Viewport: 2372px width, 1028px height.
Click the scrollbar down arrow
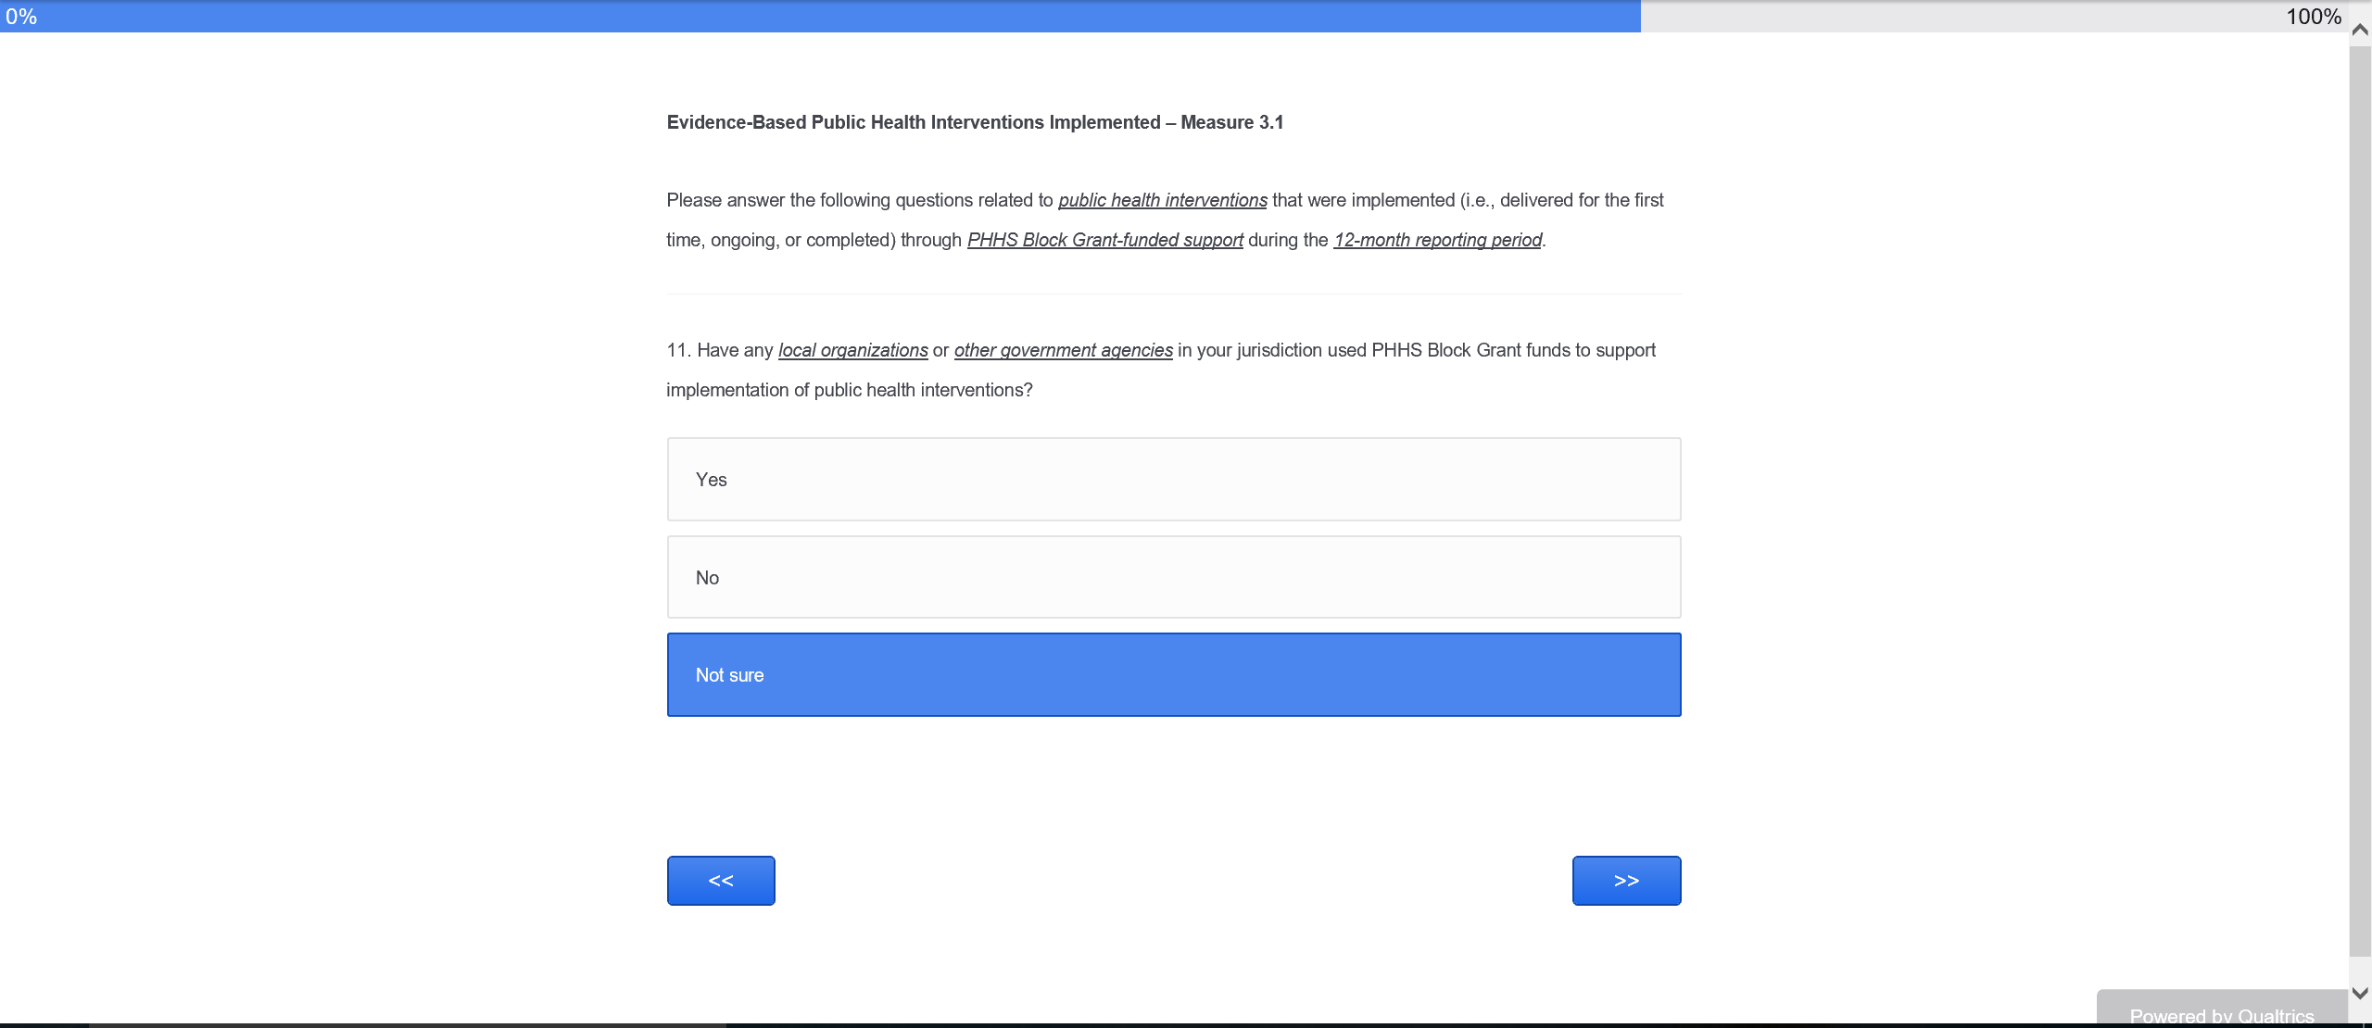[x=2360, y=993]
